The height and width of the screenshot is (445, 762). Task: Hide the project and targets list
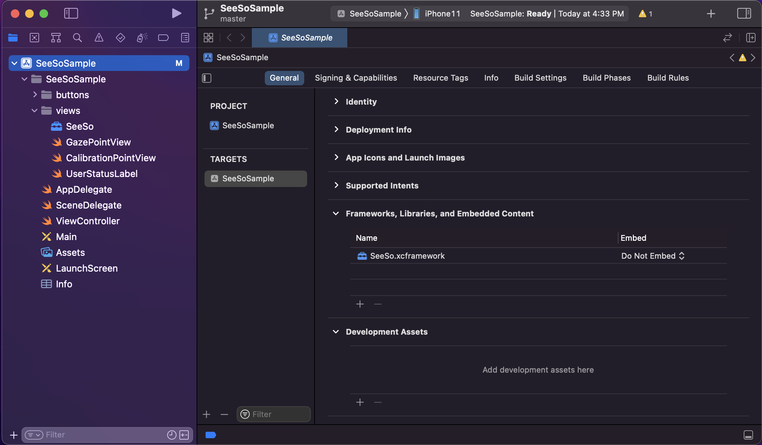pyautogui.click(x=207, y=78)
